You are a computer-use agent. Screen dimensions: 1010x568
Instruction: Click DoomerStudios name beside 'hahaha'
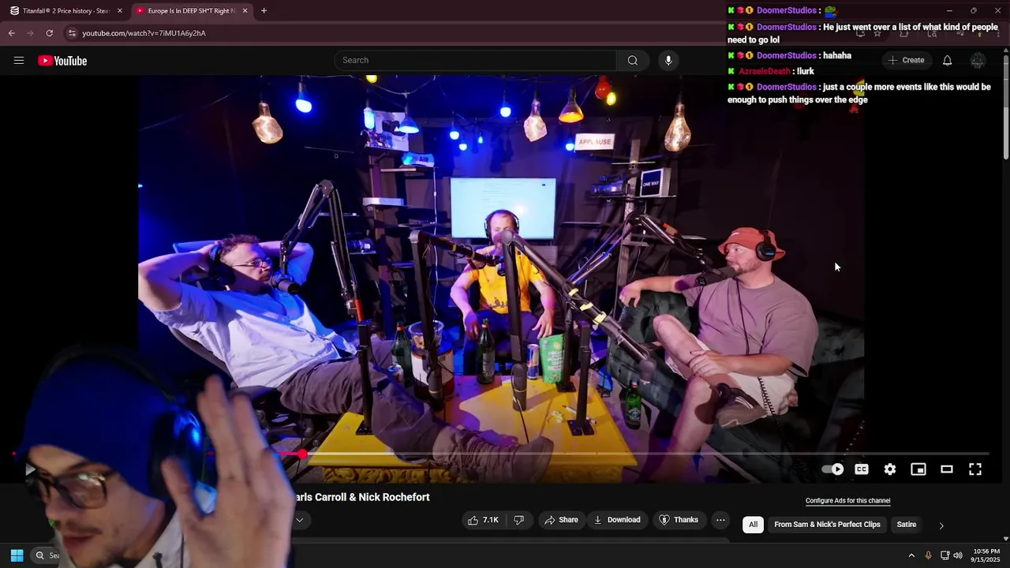[786, 56]
